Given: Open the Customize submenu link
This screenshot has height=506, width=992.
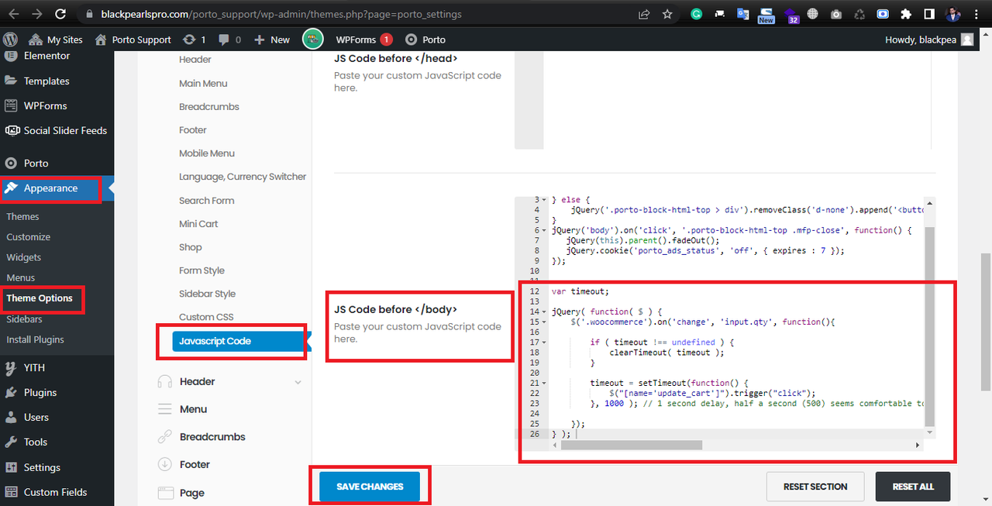Looking at the screenshot, I should (29, 237).
